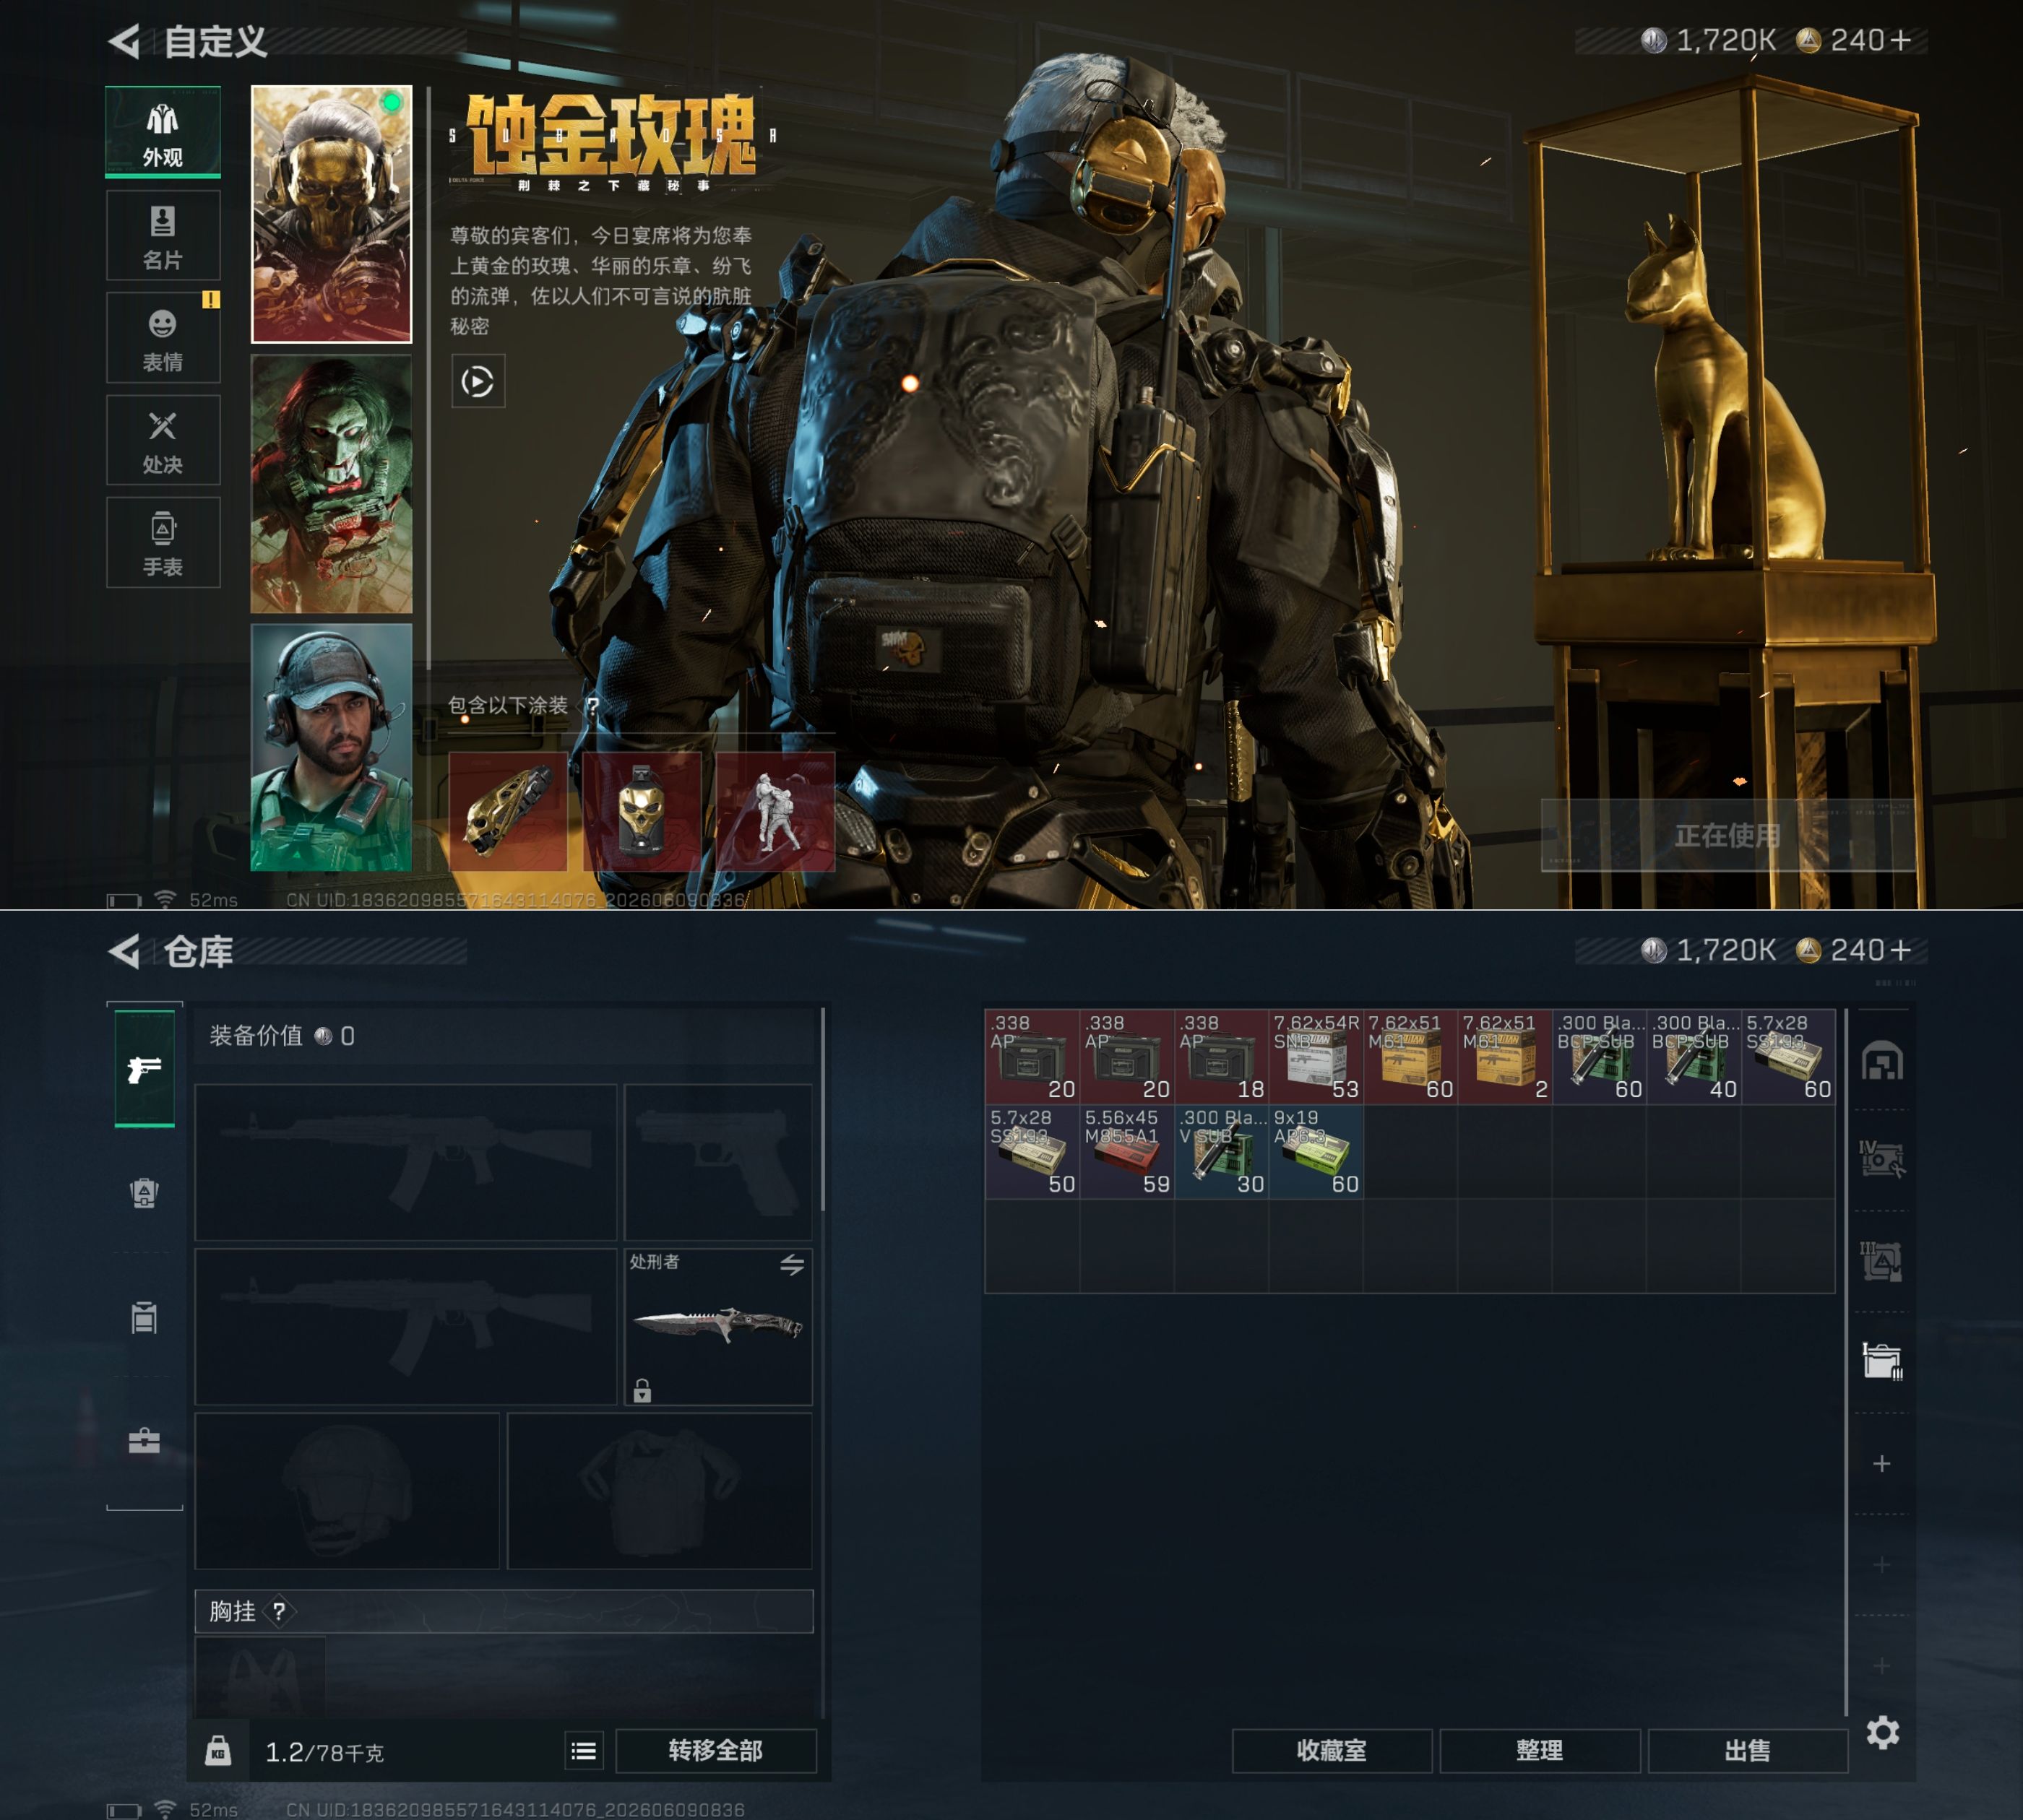Open the main stash house icon
The image size is (2023, 1820).
tap(1882, 1062)
